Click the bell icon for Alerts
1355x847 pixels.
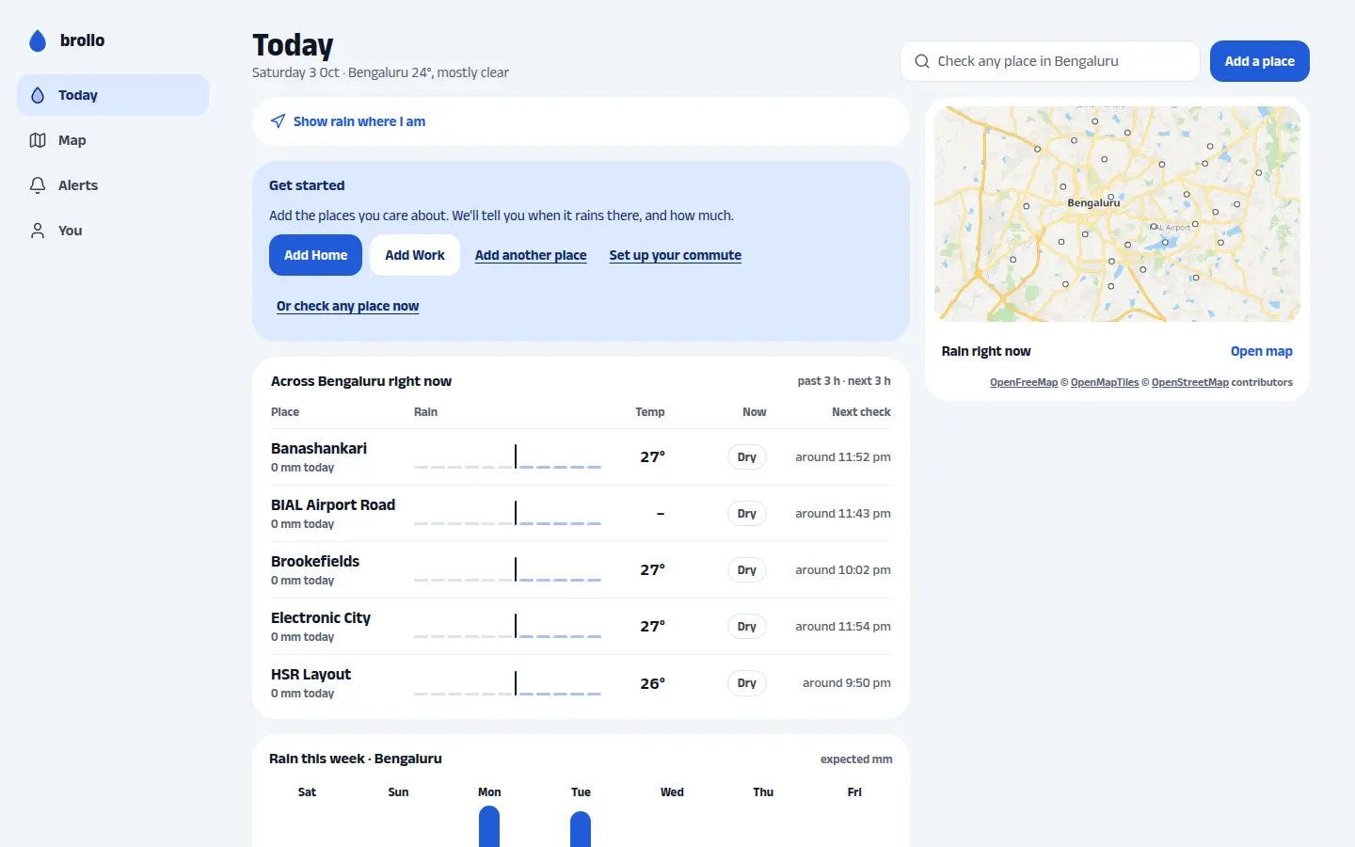pos(38,185)
